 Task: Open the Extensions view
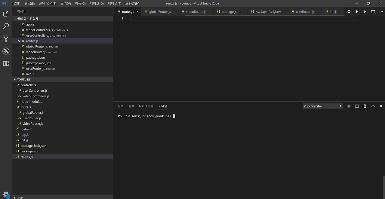(x=6, y=63)
